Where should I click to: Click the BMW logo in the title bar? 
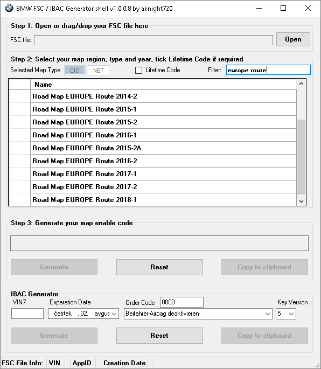[9, 8]
